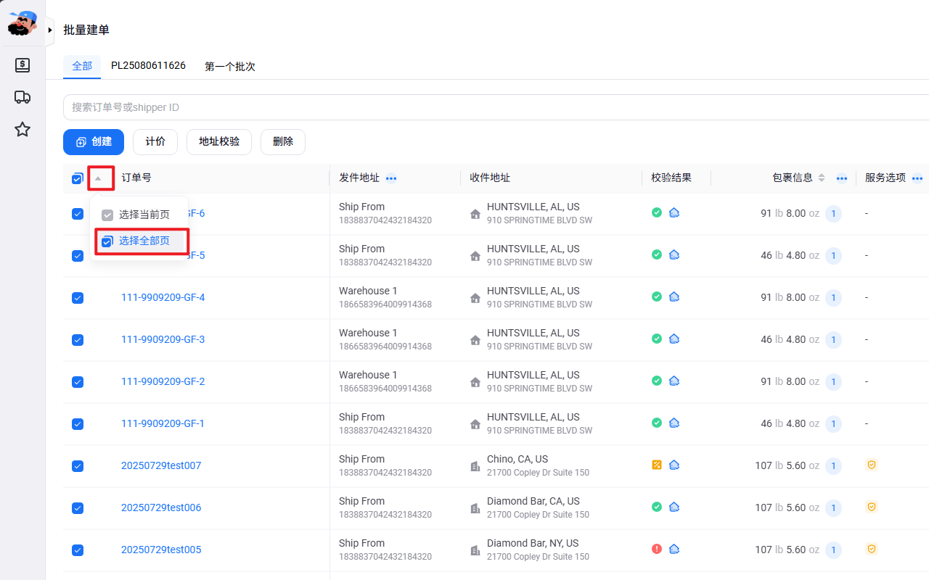Click the 收件地址 column header
929x580 pixels.
490,178
